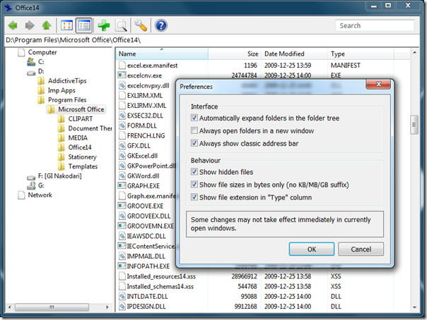Open the Document Themes folder in the tree
The height and width of the screenshot is (320, 427).
click(x=90, y=128)
